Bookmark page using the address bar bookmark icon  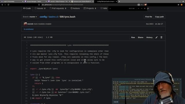point(39,5)
